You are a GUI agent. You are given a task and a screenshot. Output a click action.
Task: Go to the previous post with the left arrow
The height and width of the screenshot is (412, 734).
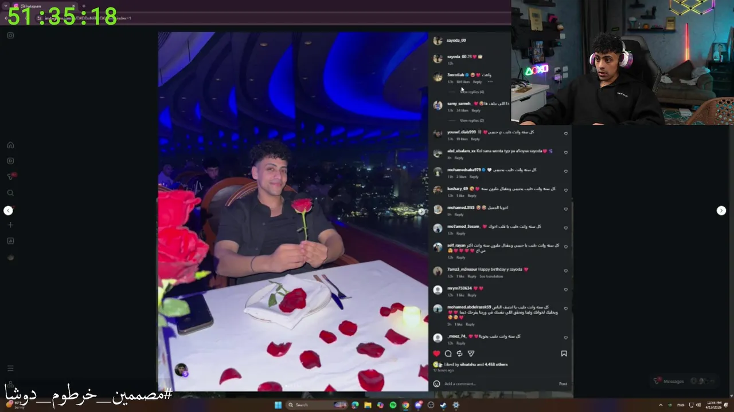8,211
